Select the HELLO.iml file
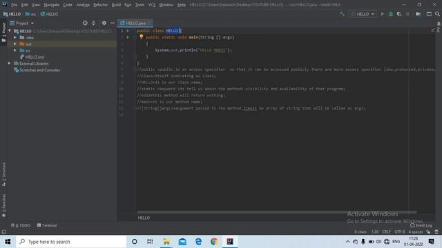The height and width of the screenshot is (248, 442). [x=32, y=57]
